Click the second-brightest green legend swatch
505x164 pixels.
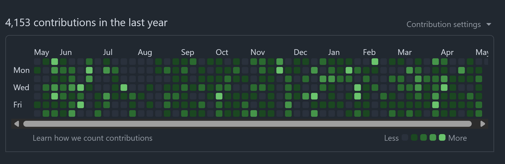click(433, 138)
